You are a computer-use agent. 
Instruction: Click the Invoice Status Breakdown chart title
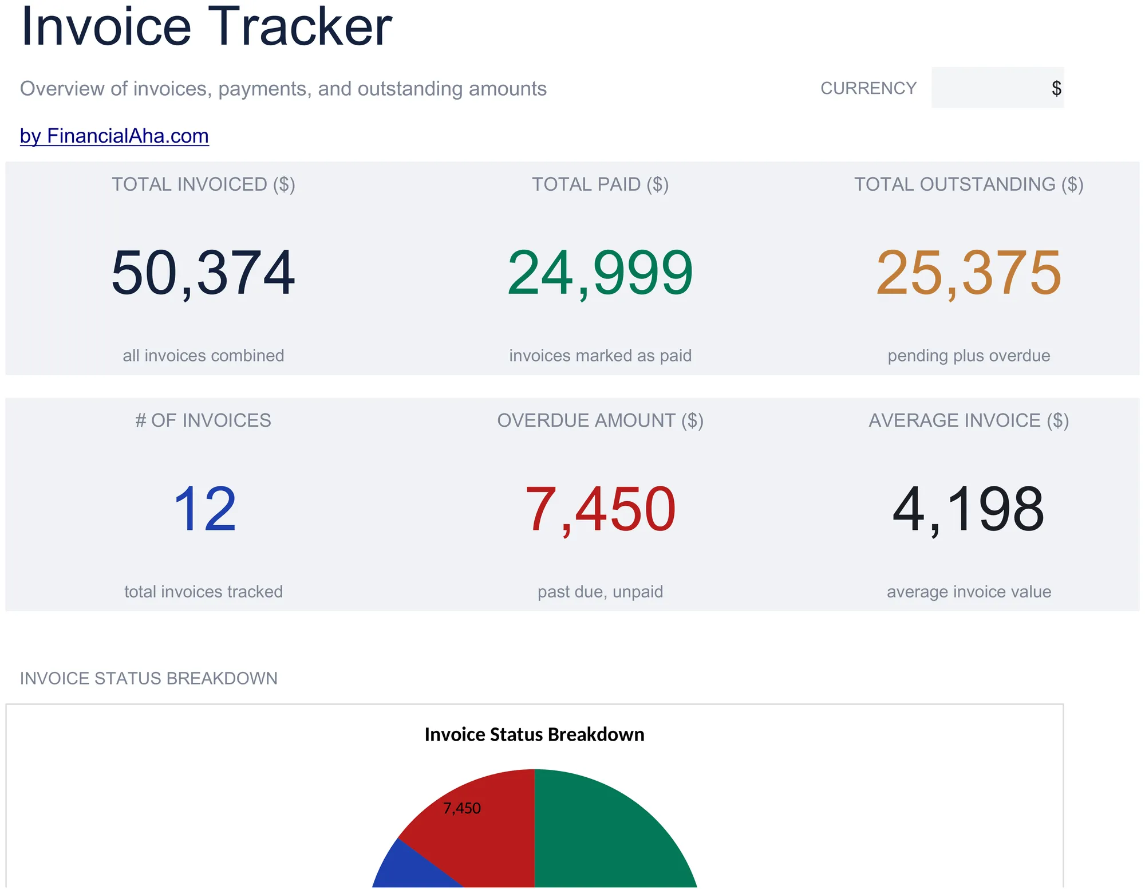534,734
